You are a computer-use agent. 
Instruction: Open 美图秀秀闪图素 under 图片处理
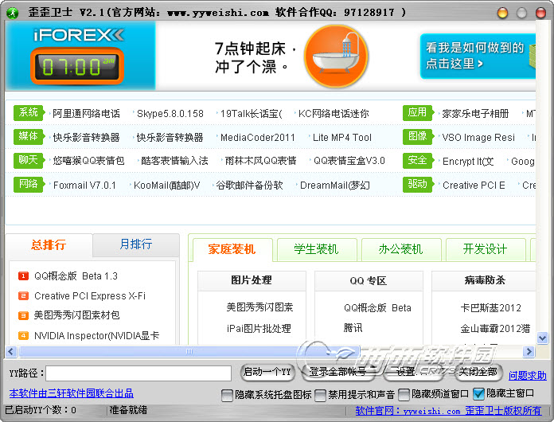coord(259,307)
